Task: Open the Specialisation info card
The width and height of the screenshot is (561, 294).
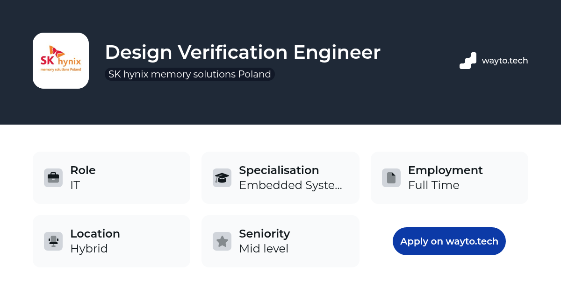Action: (x=280, y=178)
